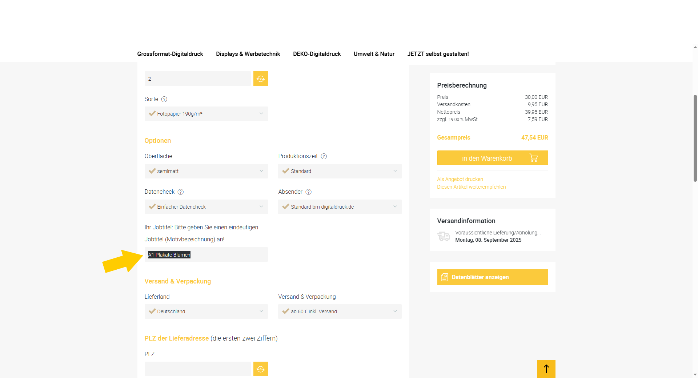The image size is (698, 378).
Task: Expand the Sorte Fotopapier dropdown
Action: point(206,114)
